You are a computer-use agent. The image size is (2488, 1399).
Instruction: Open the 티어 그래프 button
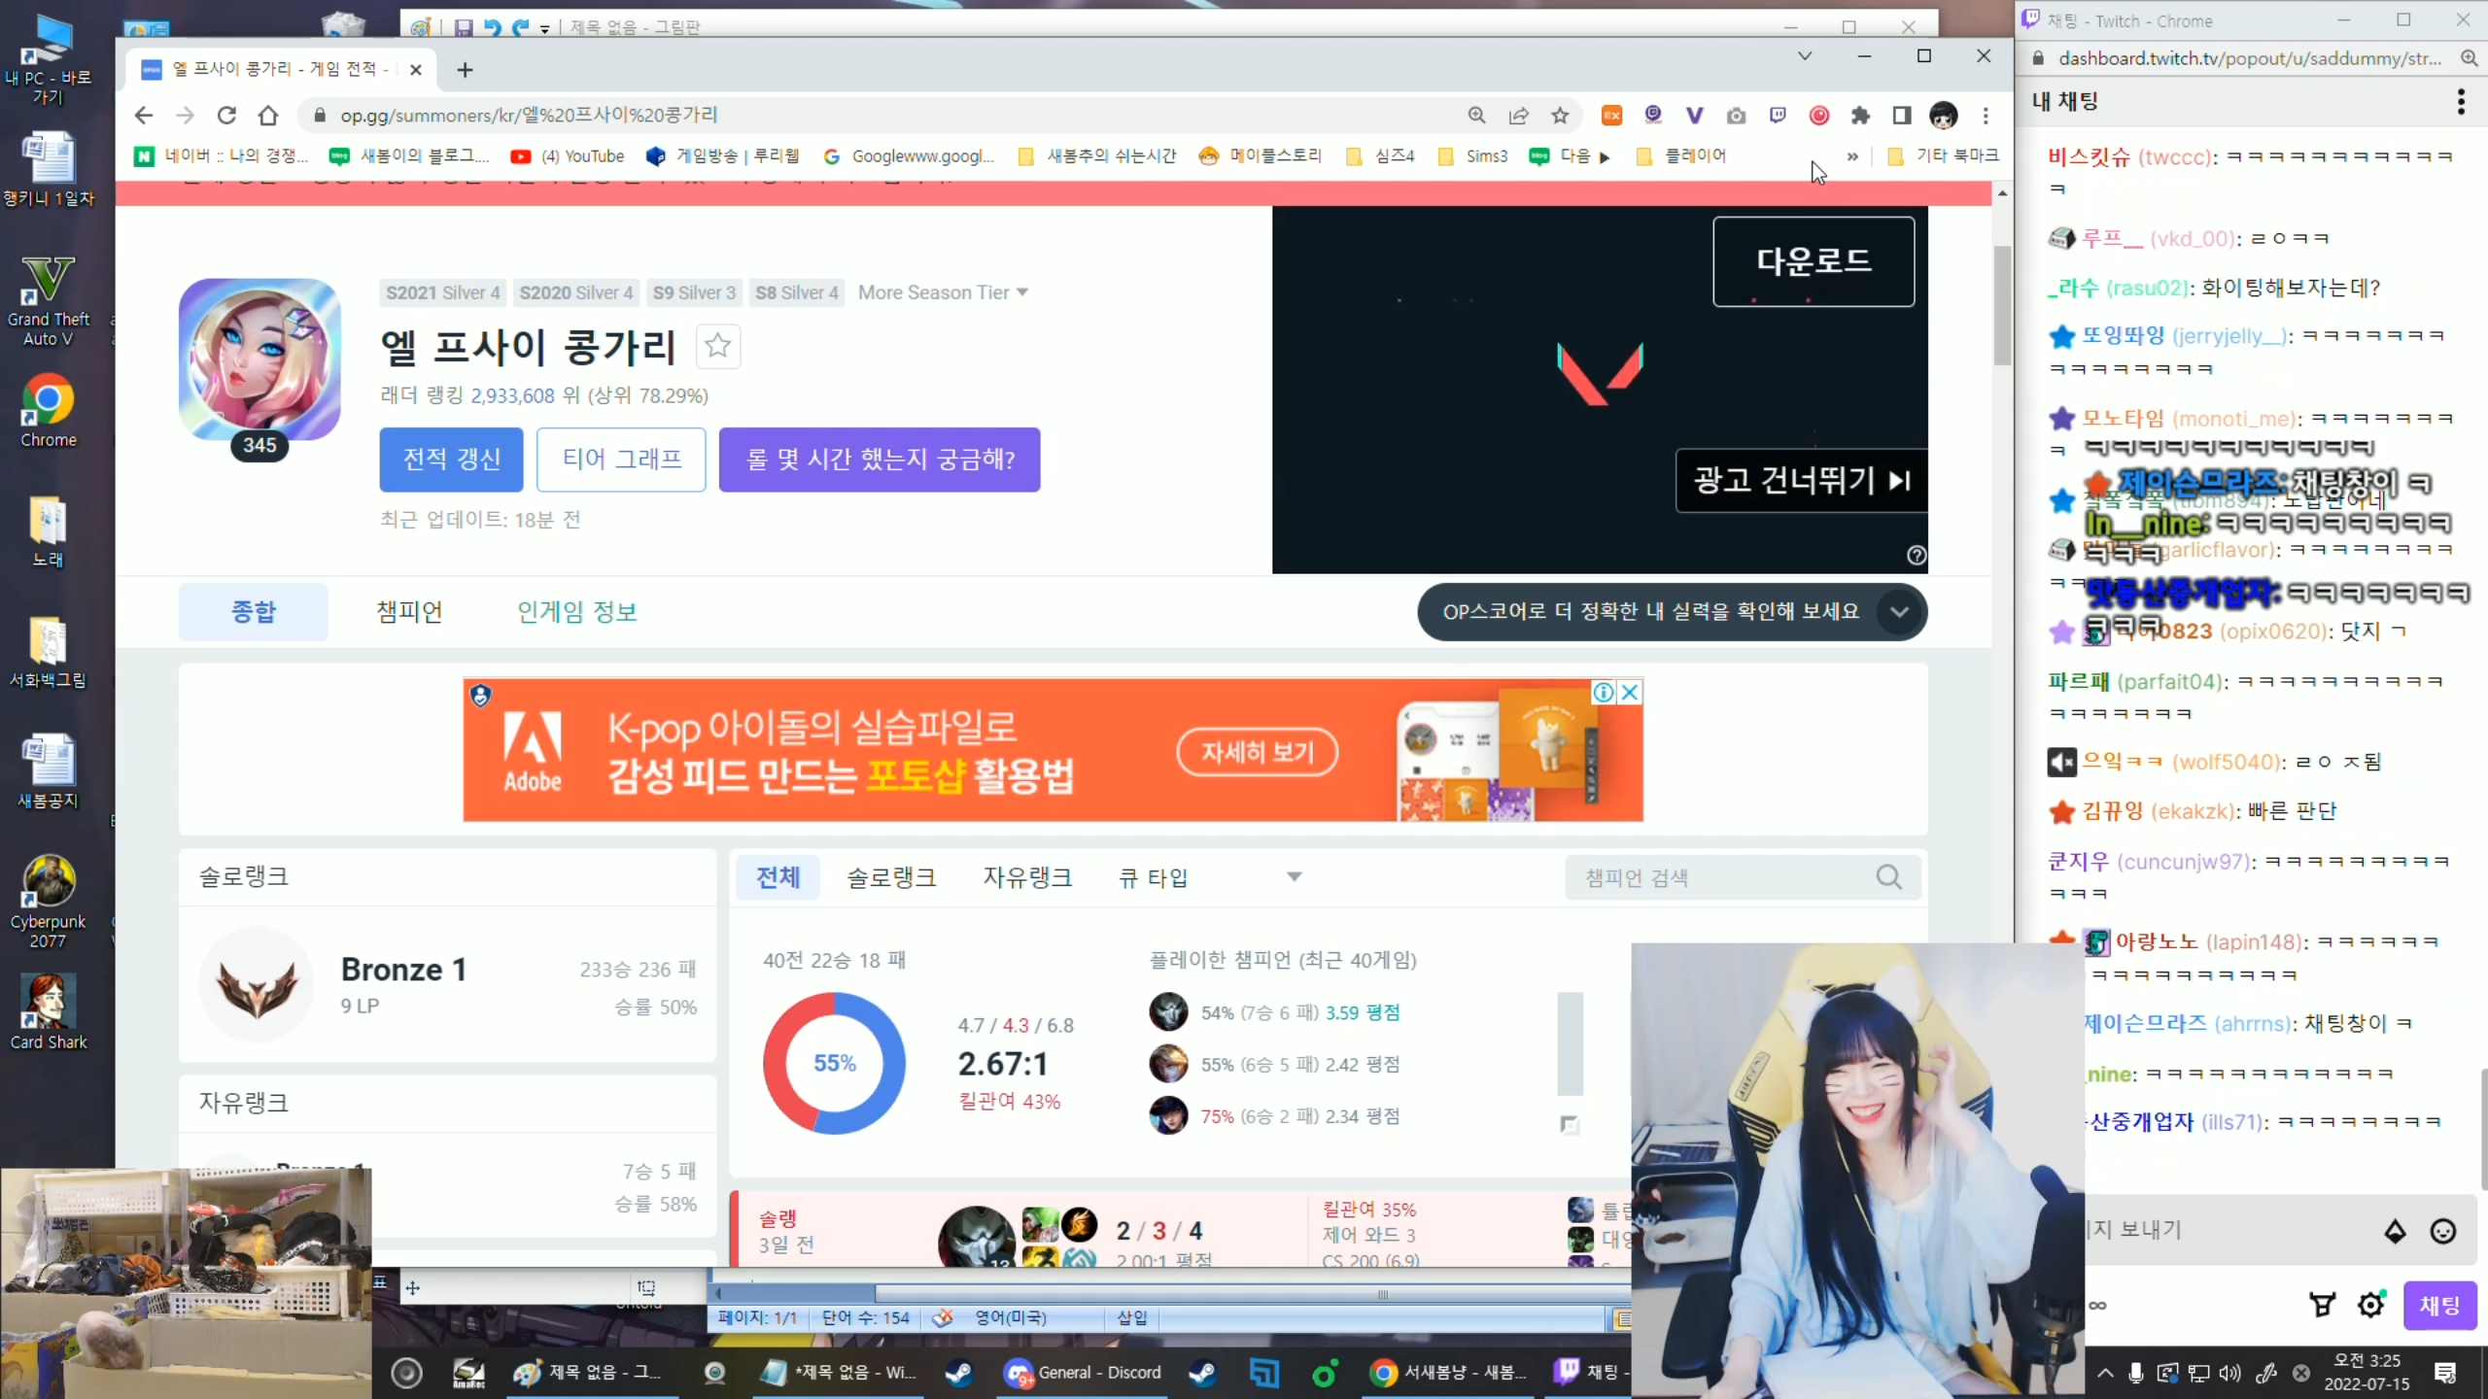(x=622, y=459)
